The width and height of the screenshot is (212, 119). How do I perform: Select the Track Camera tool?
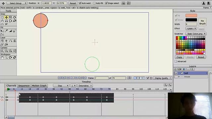click(x=2, y=51)
